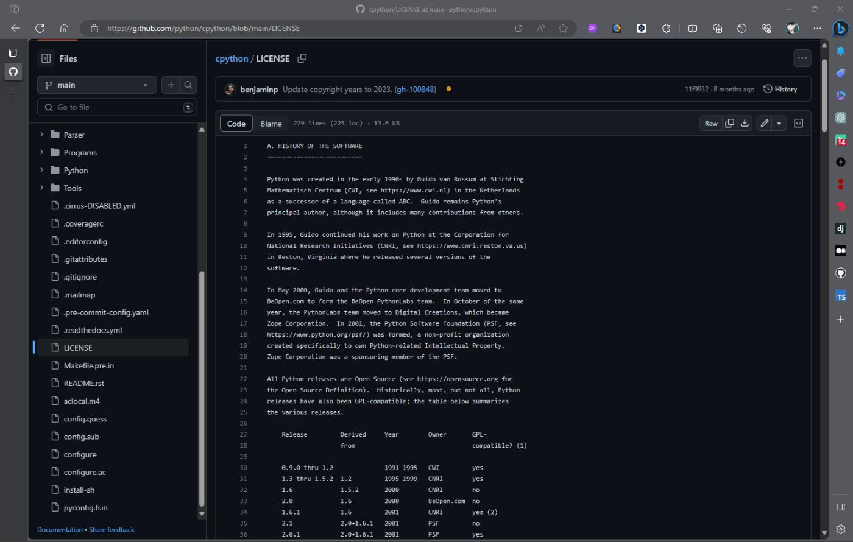Viewport: 853px width, 542px height.
Task: Open the Documentation link
Action: pyautogui.click(x=60, y=529)
